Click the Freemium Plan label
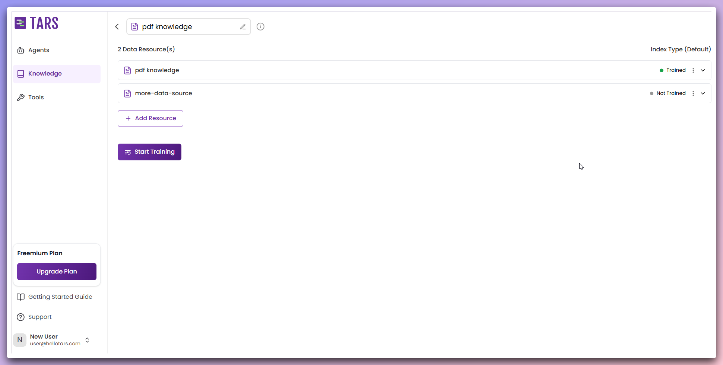This screenshot has width=723, height=365. [40, 253]
